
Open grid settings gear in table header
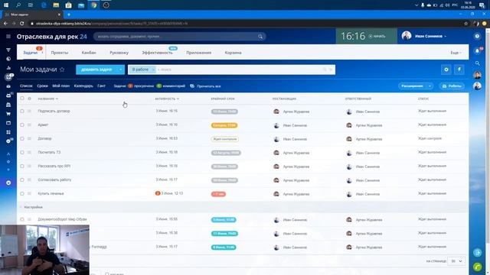coord(29,99)
